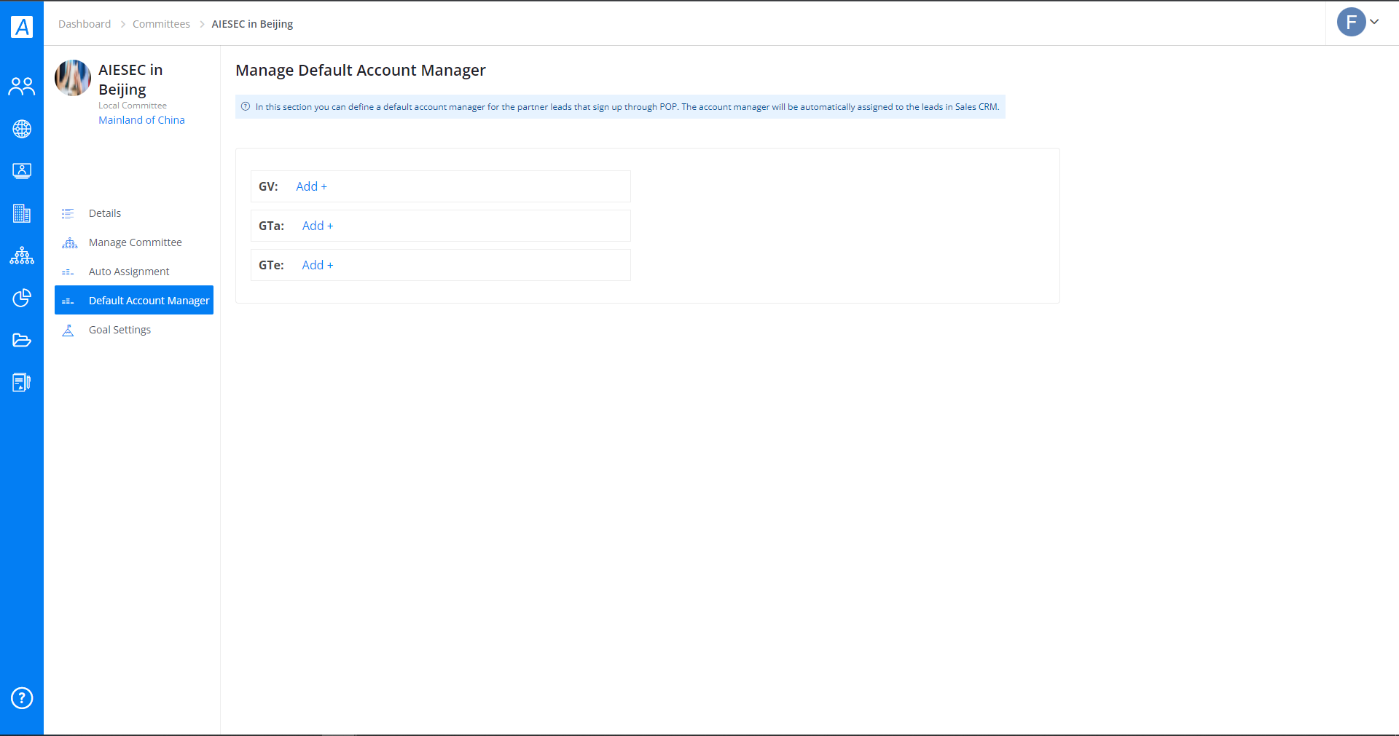The image size is (1399, 736).
Task: Open Mainland of China link
Action: (x=141, y=120)
